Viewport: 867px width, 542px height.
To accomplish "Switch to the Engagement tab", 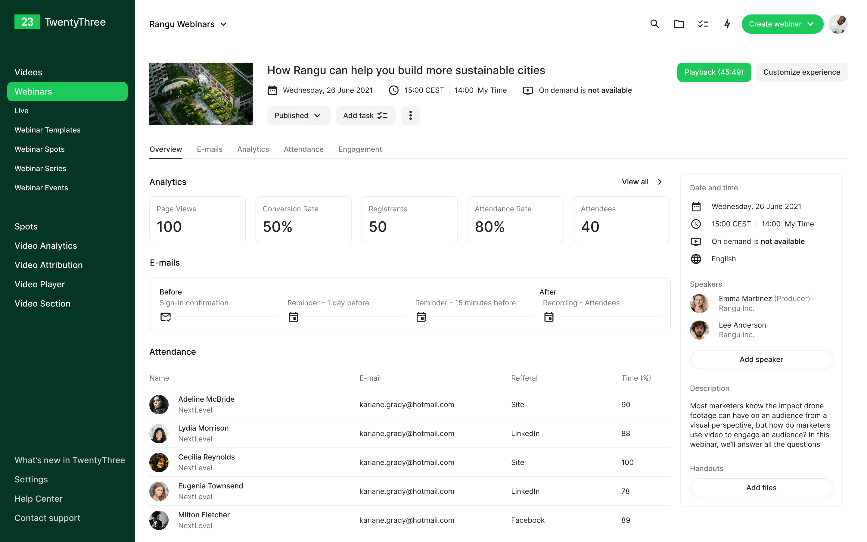I will (360, 149).
